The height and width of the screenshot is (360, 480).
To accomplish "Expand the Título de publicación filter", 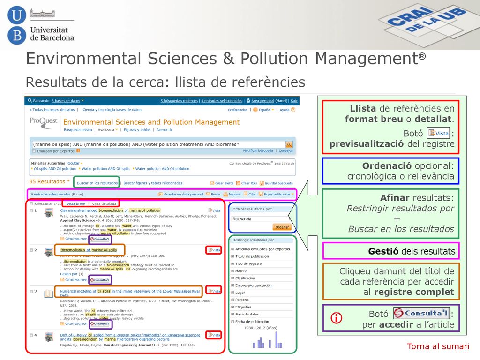I will (232, 256).
